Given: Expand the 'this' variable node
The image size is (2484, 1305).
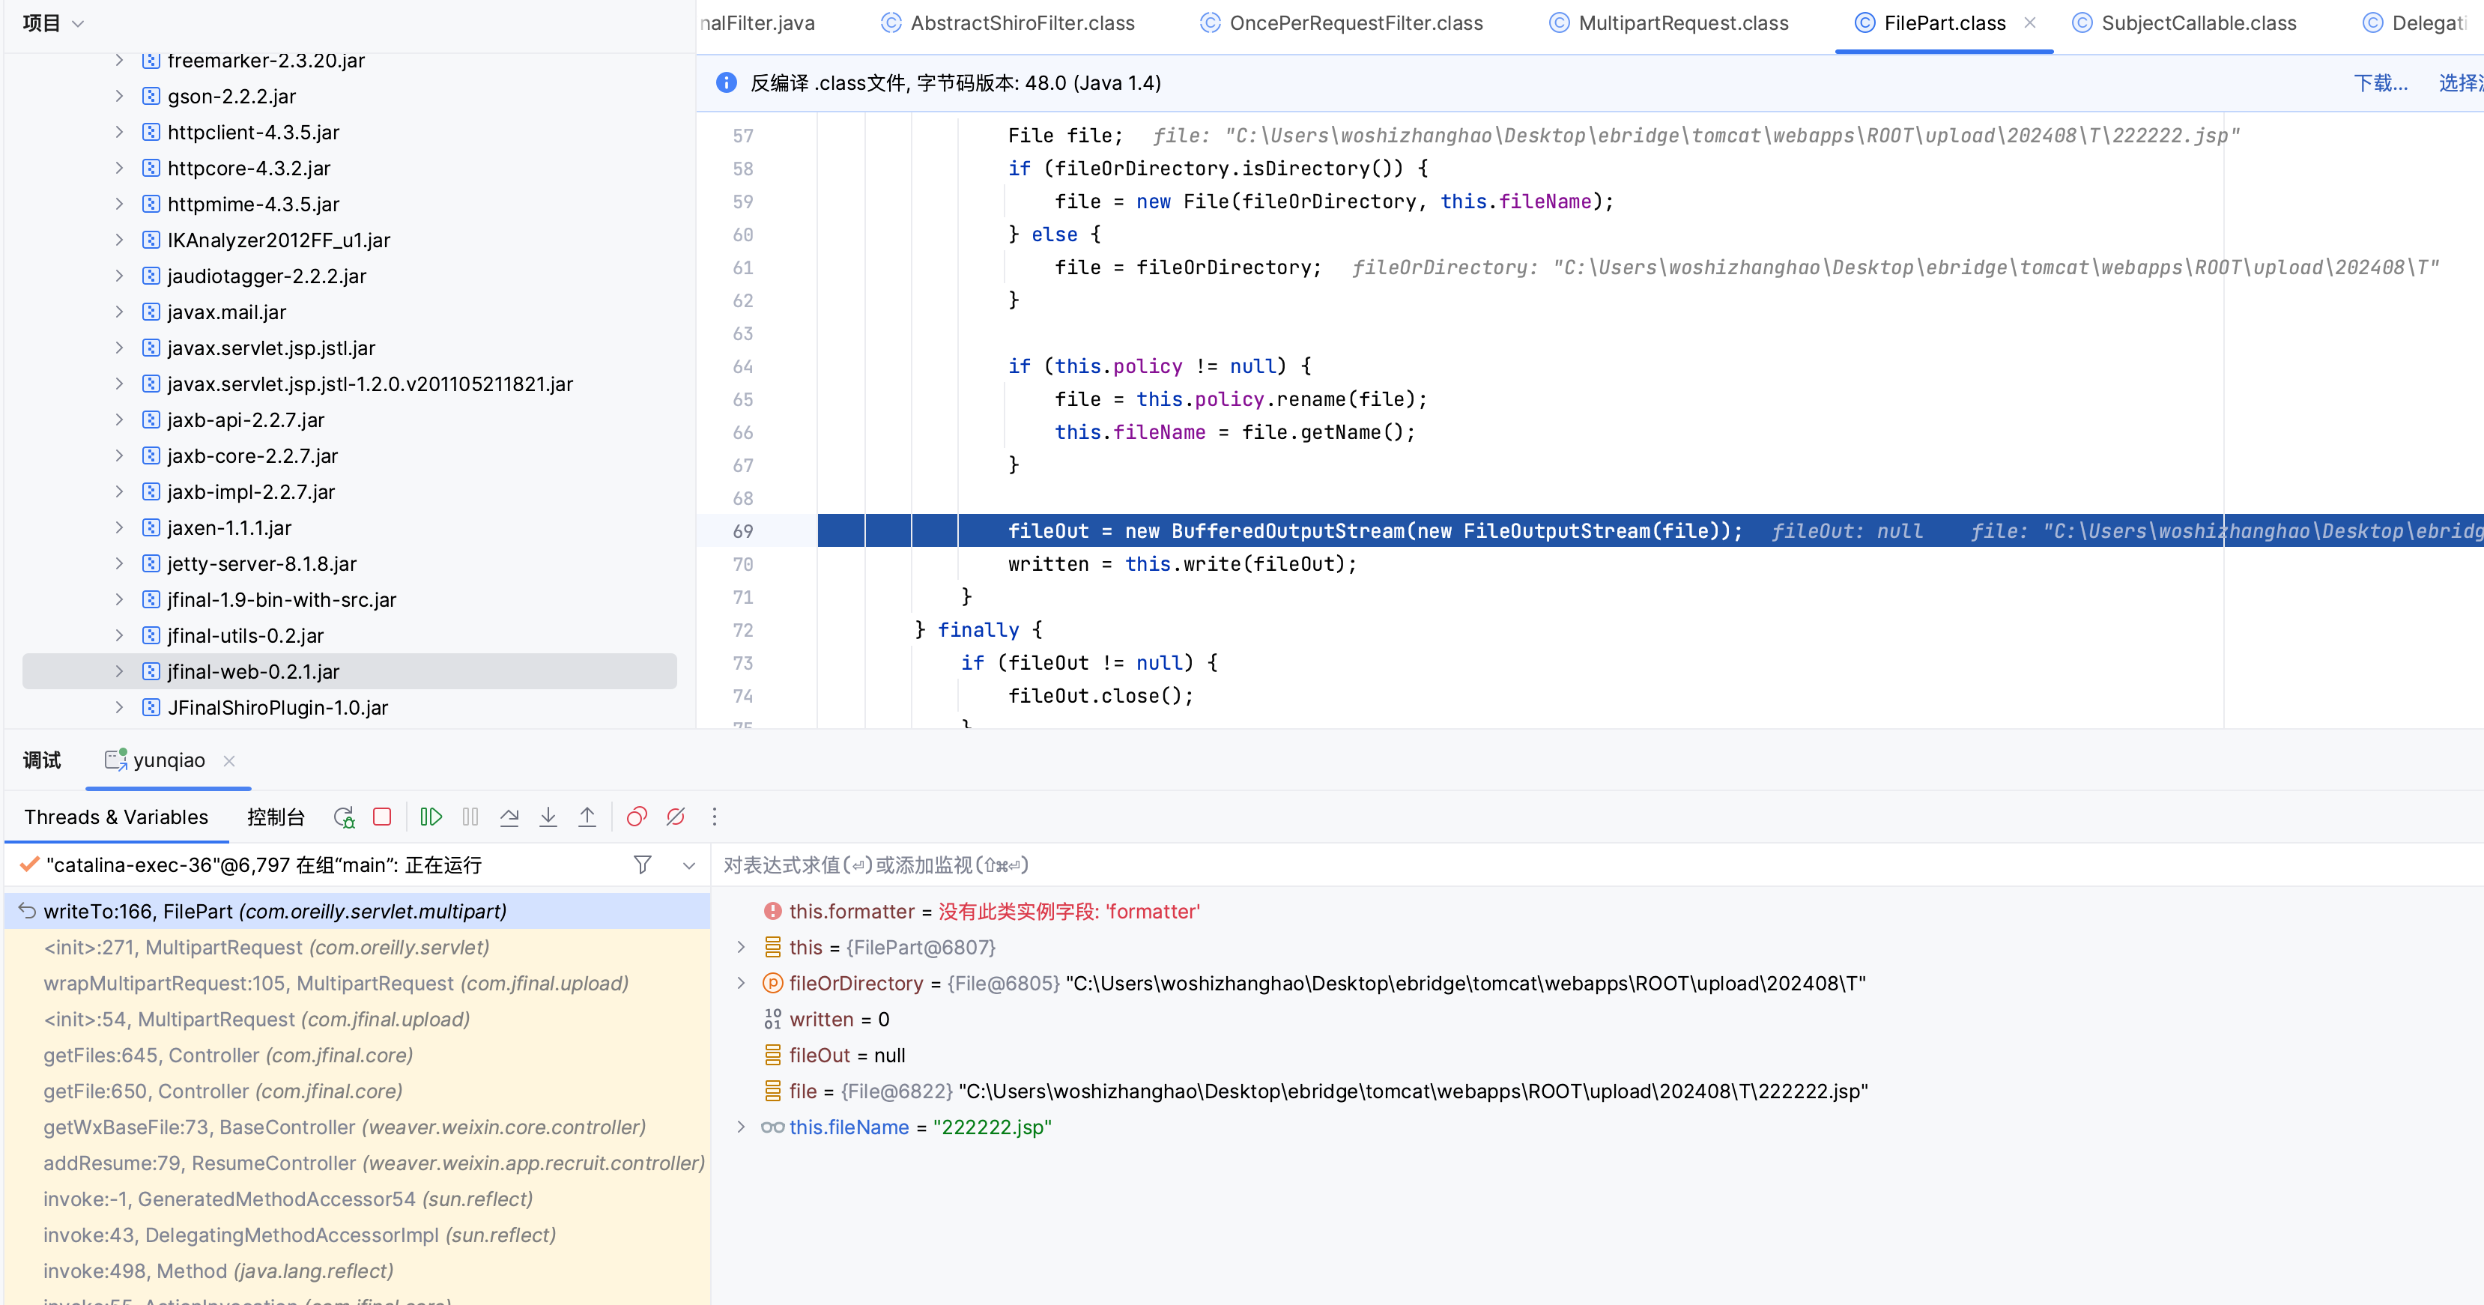Looking at the screenshot, I should click(741, 947).
